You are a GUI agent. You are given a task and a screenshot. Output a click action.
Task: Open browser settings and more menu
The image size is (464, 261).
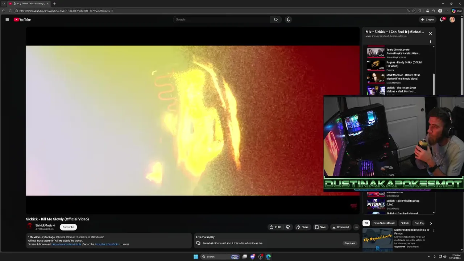(x=447, y=11)
